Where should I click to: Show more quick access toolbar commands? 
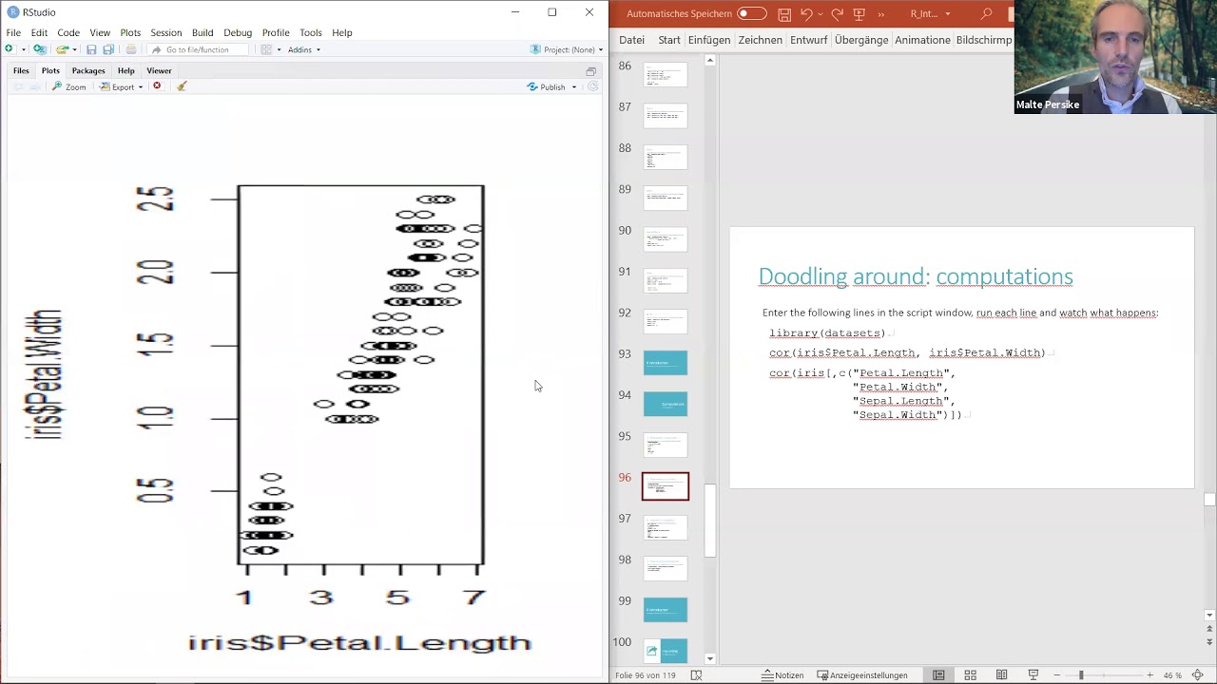click(880, 13)
